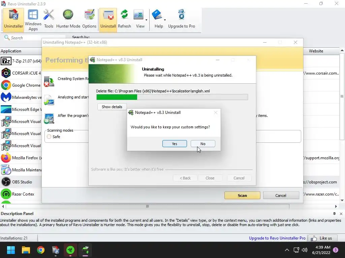The height and width of the screenshot is (258, 345).
Task: Click horizontal scrollbar right arrow
Action: [x=336, y=206]
